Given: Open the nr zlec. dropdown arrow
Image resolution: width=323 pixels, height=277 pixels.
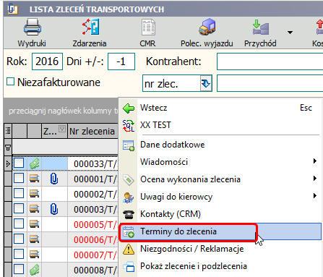Looking at the screenshot, I should click(x=206, y=83).
